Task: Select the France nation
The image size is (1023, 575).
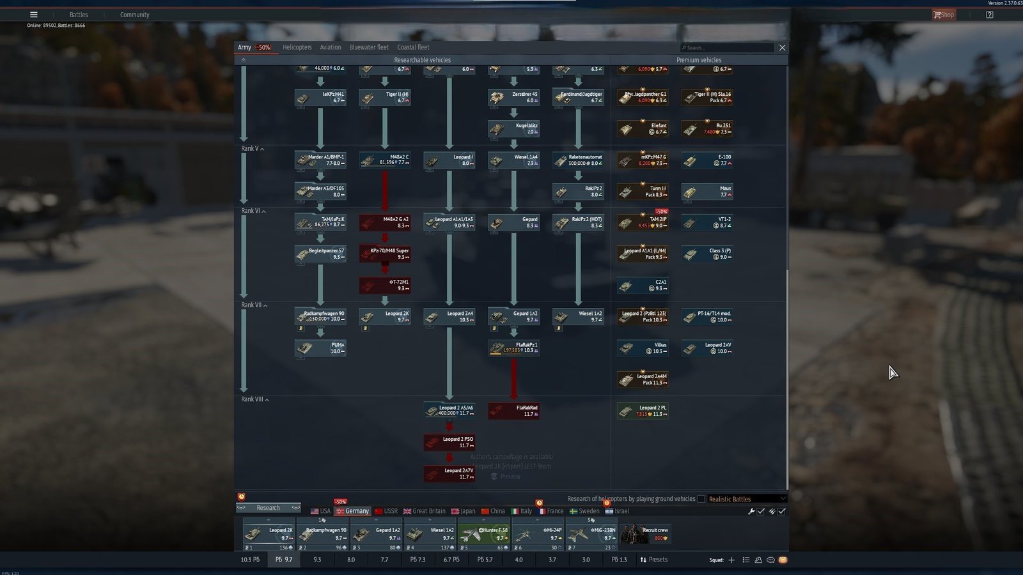Action: [551, 511]
